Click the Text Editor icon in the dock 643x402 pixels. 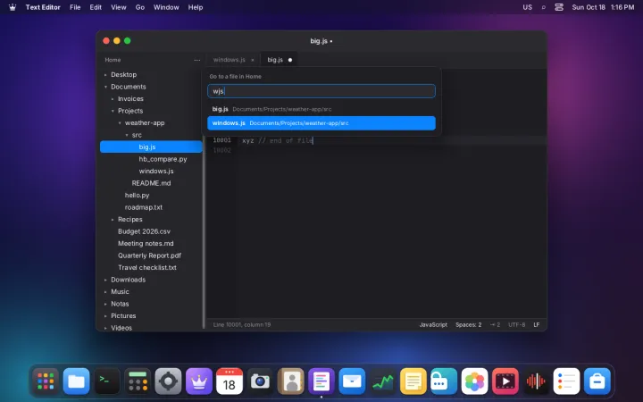pos(321,381)
